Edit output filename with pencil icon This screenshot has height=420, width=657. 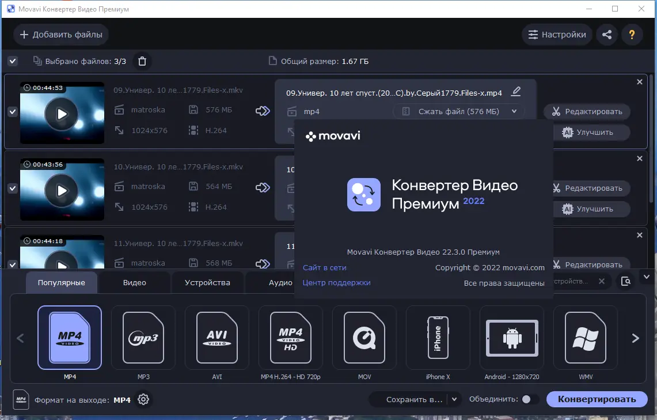pos(516,92)
